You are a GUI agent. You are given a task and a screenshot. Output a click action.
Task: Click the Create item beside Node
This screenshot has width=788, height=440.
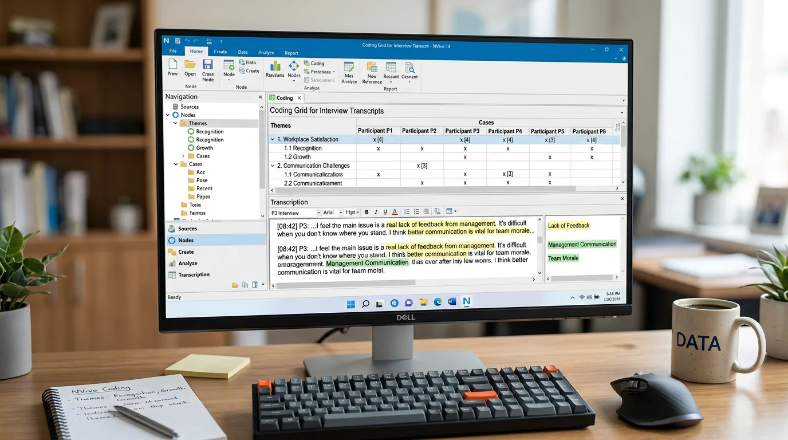click(249, 71)
